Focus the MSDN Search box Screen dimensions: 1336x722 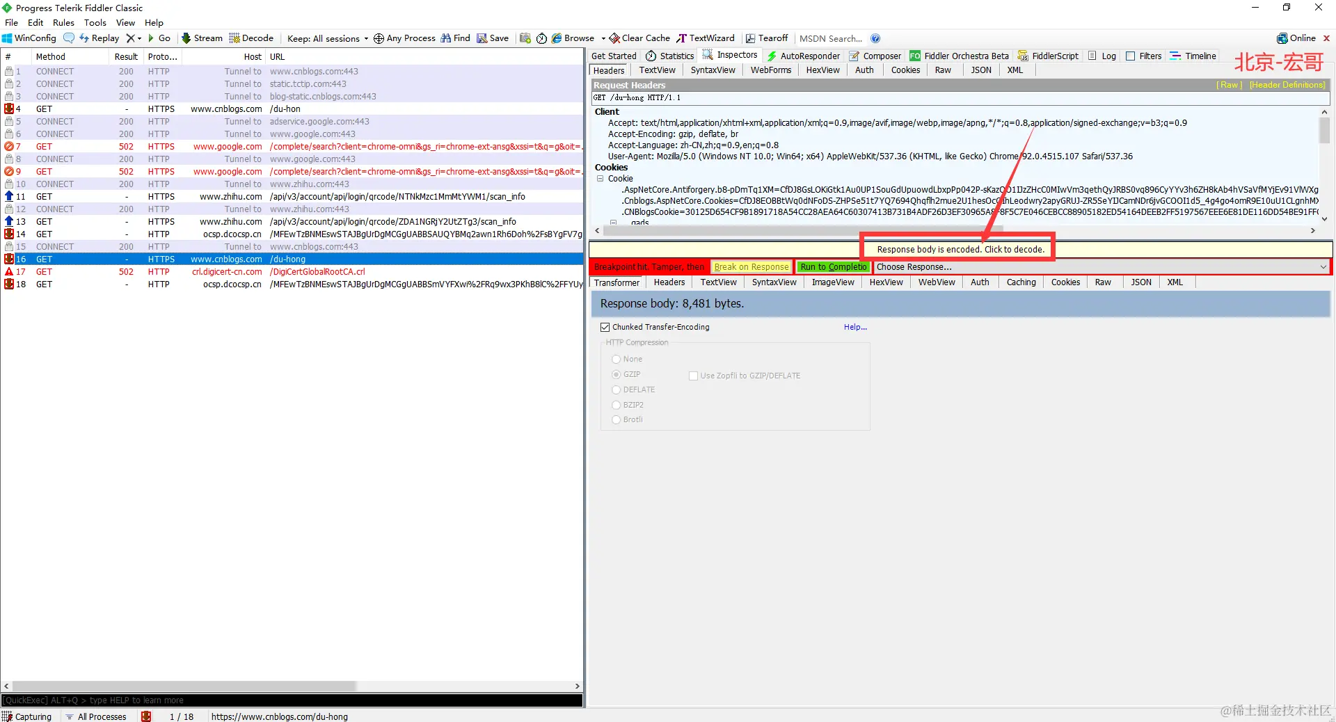tap(831, 38)
